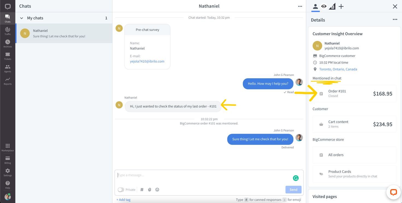Open the Marketplace apps grid

pos(8,148)
